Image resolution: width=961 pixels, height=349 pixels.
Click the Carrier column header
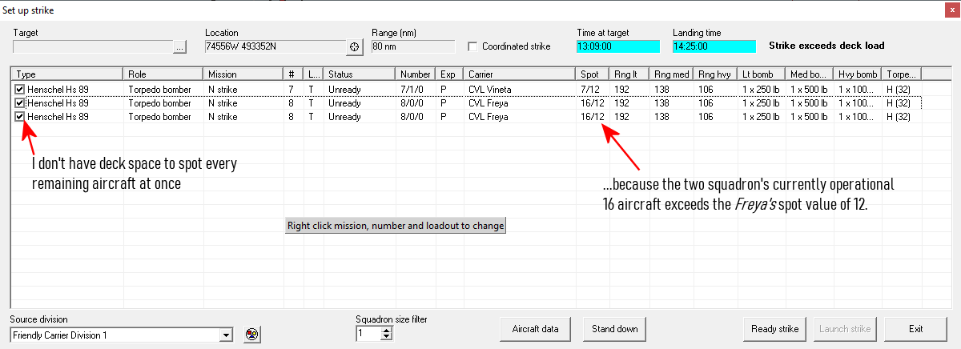(x=519, y=74)
